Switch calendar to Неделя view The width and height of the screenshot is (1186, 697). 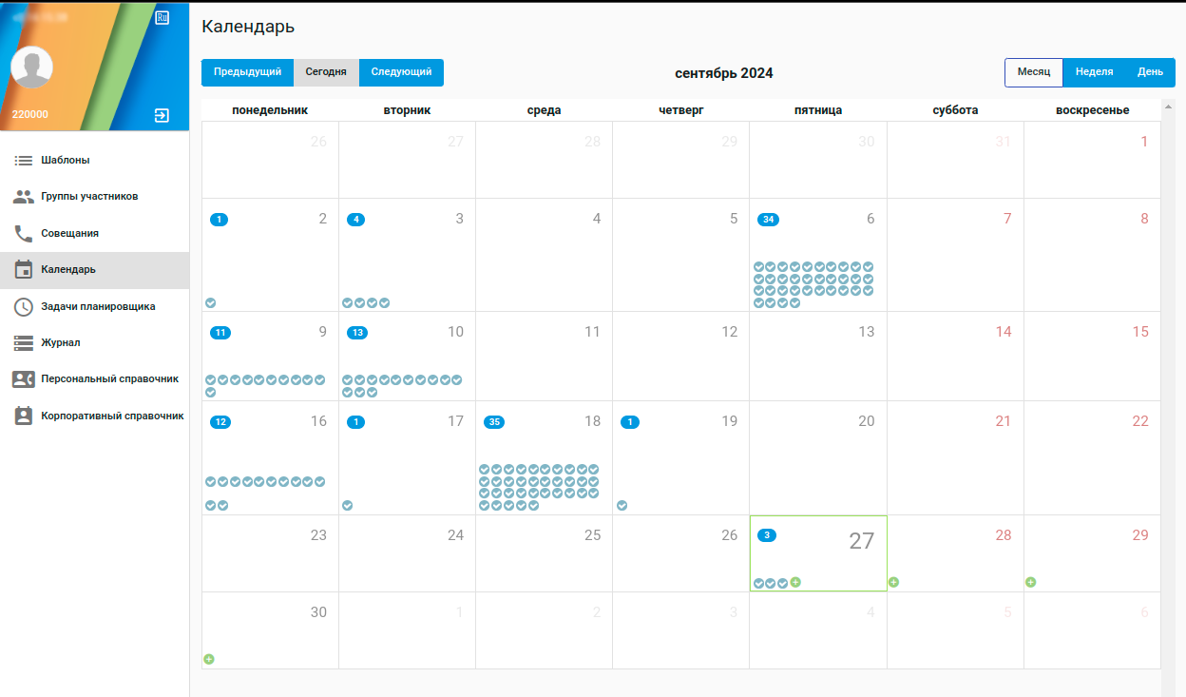(x=1094, y=72)
